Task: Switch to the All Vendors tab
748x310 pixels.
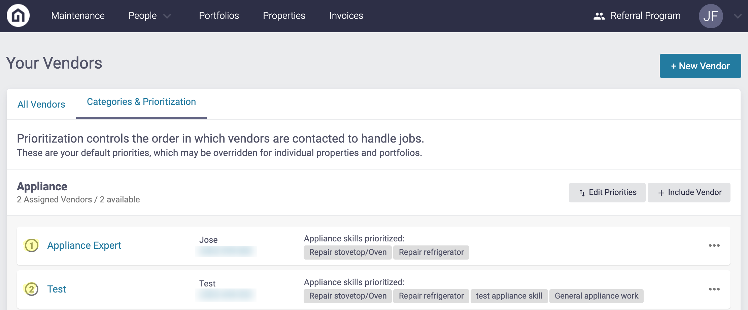Action: 41,104
